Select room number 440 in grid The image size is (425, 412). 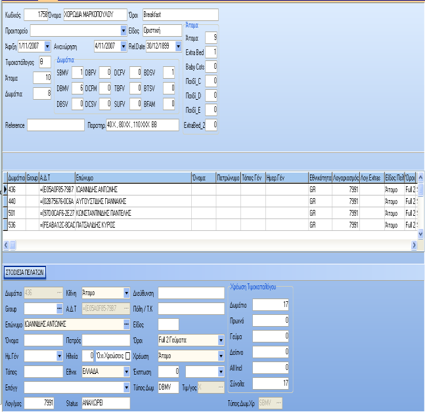[x=16, y=201]
